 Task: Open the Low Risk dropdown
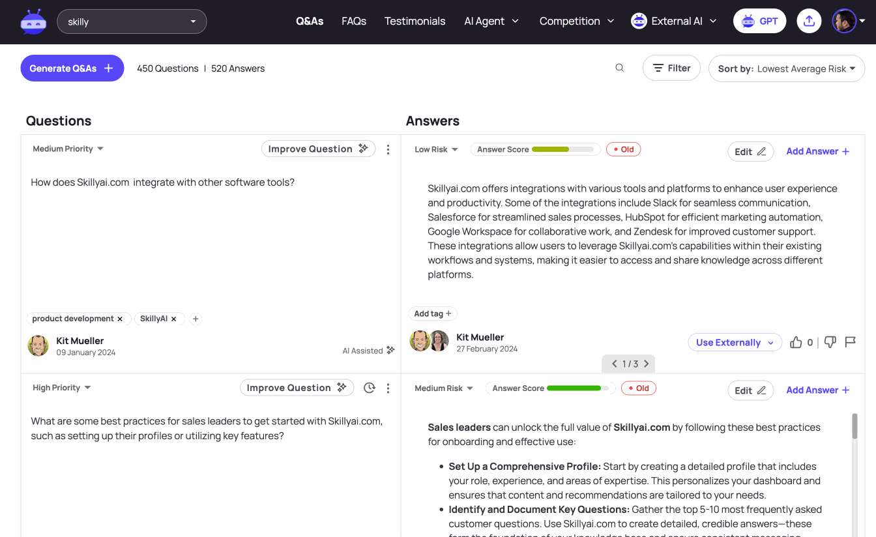pyautogui.click(x=436, y=149)
